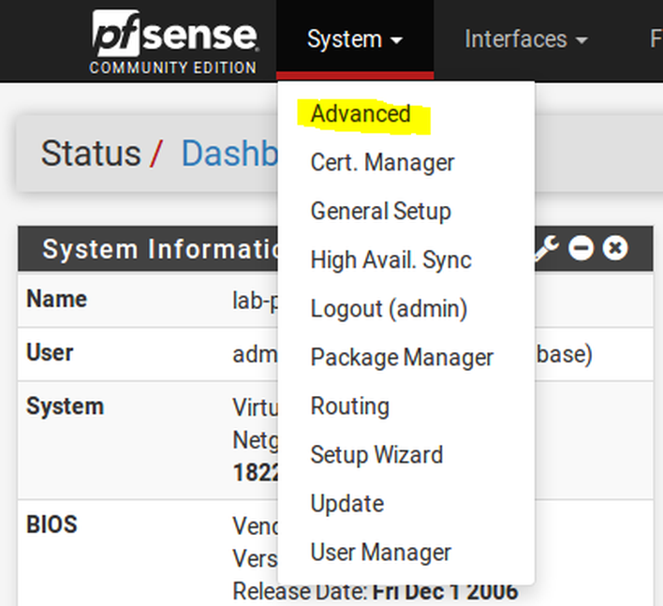The image size is (663, 606).
Task: Select the System row label in table
Action: click(x=66, y=406)
